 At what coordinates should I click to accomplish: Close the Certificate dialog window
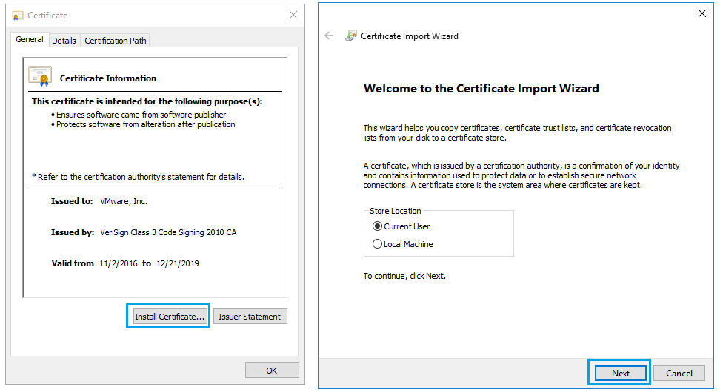[293, 15]
